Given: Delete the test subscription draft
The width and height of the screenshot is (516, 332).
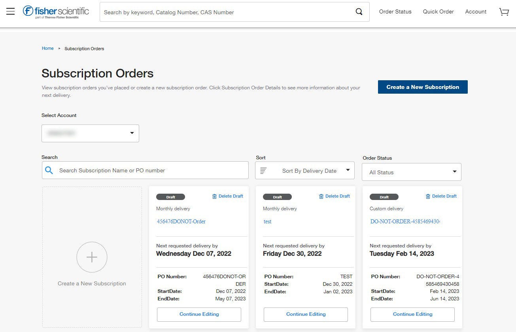Looking at the screenshot, I should [334, 196].
